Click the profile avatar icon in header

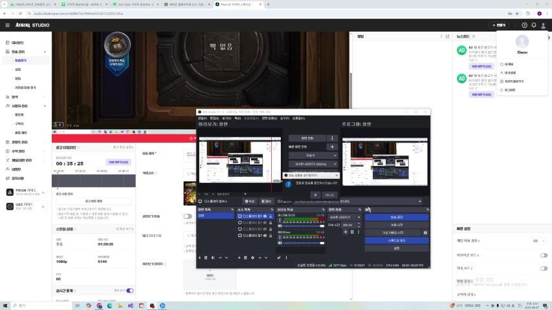pos(543,25)
